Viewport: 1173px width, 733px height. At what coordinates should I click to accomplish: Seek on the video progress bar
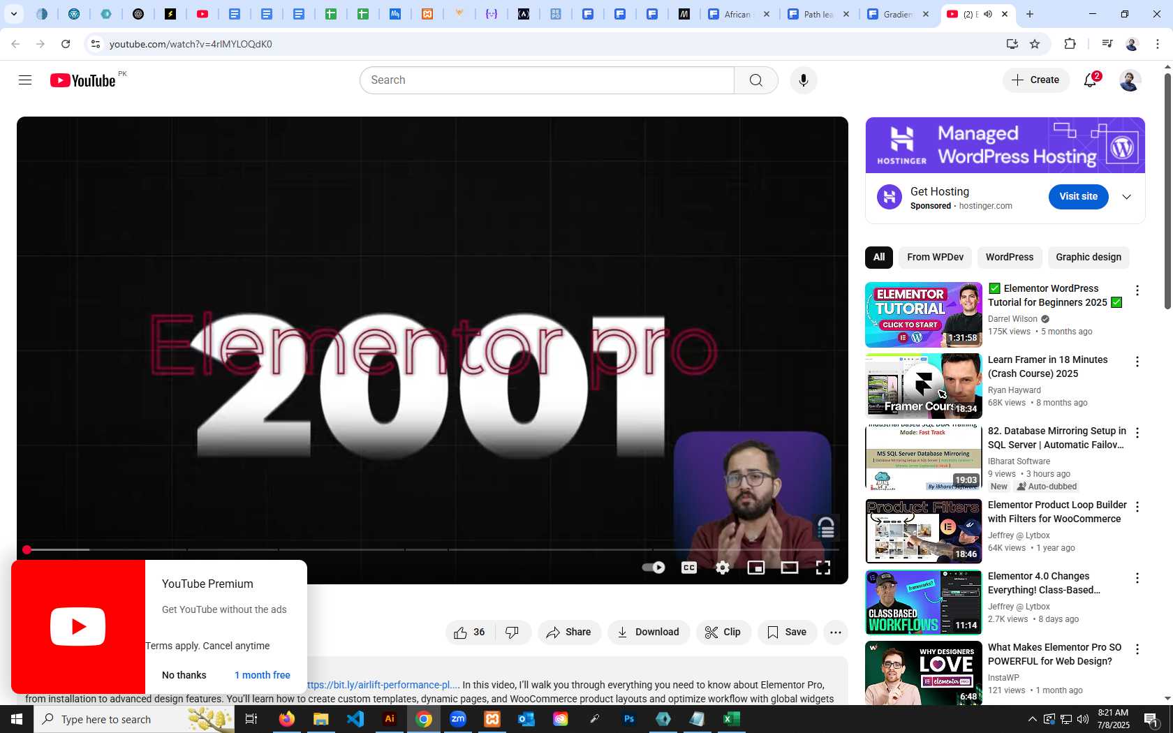(x=432, y=550)
